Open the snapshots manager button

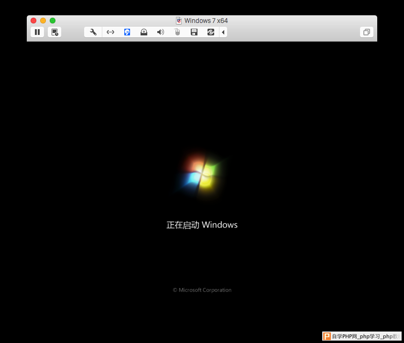pyautogui.click(x=55, y=32)
